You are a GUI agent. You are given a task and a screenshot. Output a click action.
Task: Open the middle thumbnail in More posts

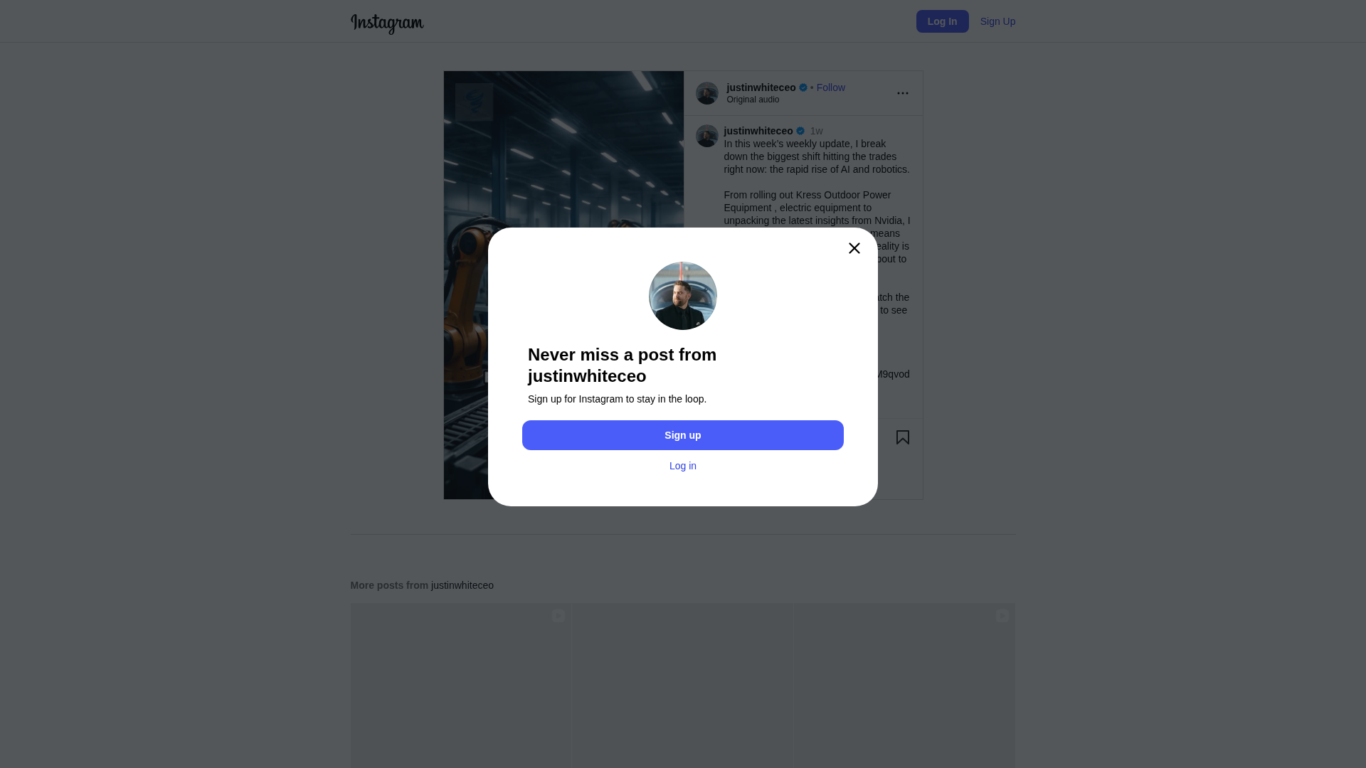682,686
